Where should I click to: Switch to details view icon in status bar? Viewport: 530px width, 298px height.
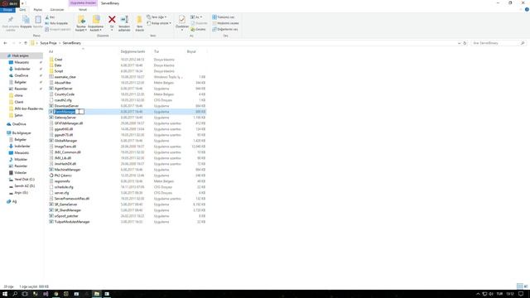tap(519, 286)
